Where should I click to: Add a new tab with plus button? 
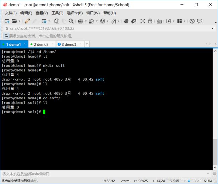(x=87, y=44)
